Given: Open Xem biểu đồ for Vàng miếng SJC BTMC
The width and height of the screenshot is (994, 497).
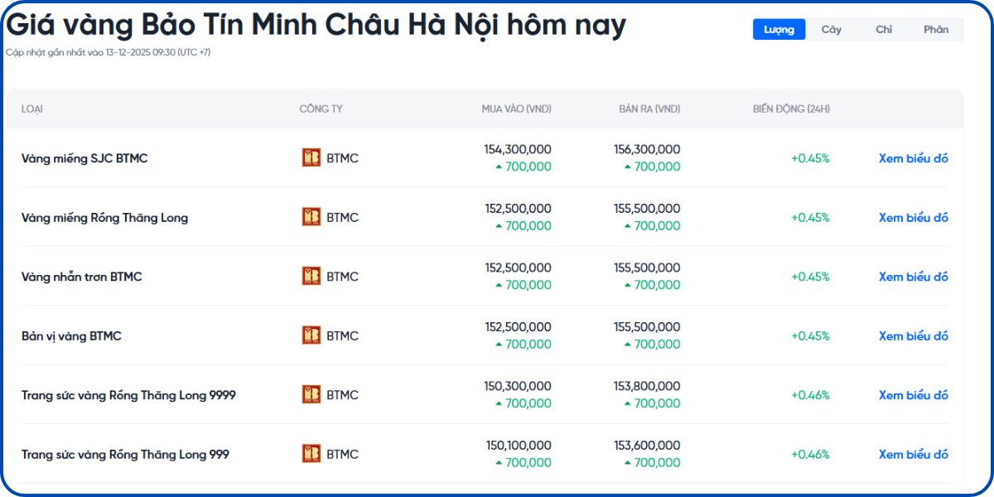Looking at the screenshot, I should pos(913,158).
